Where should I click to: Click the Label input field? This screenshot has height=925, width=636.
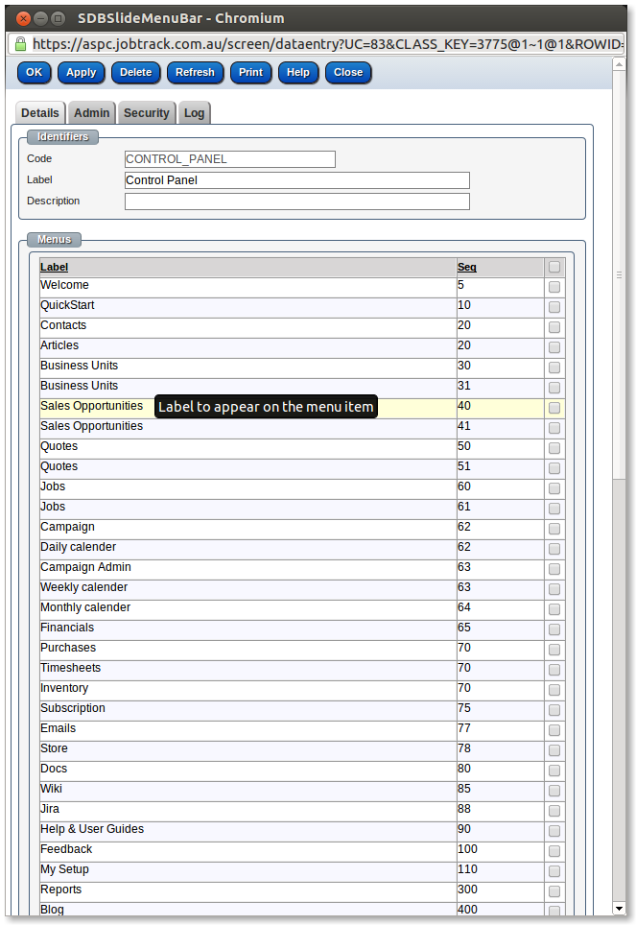click(x=296, y=180)
